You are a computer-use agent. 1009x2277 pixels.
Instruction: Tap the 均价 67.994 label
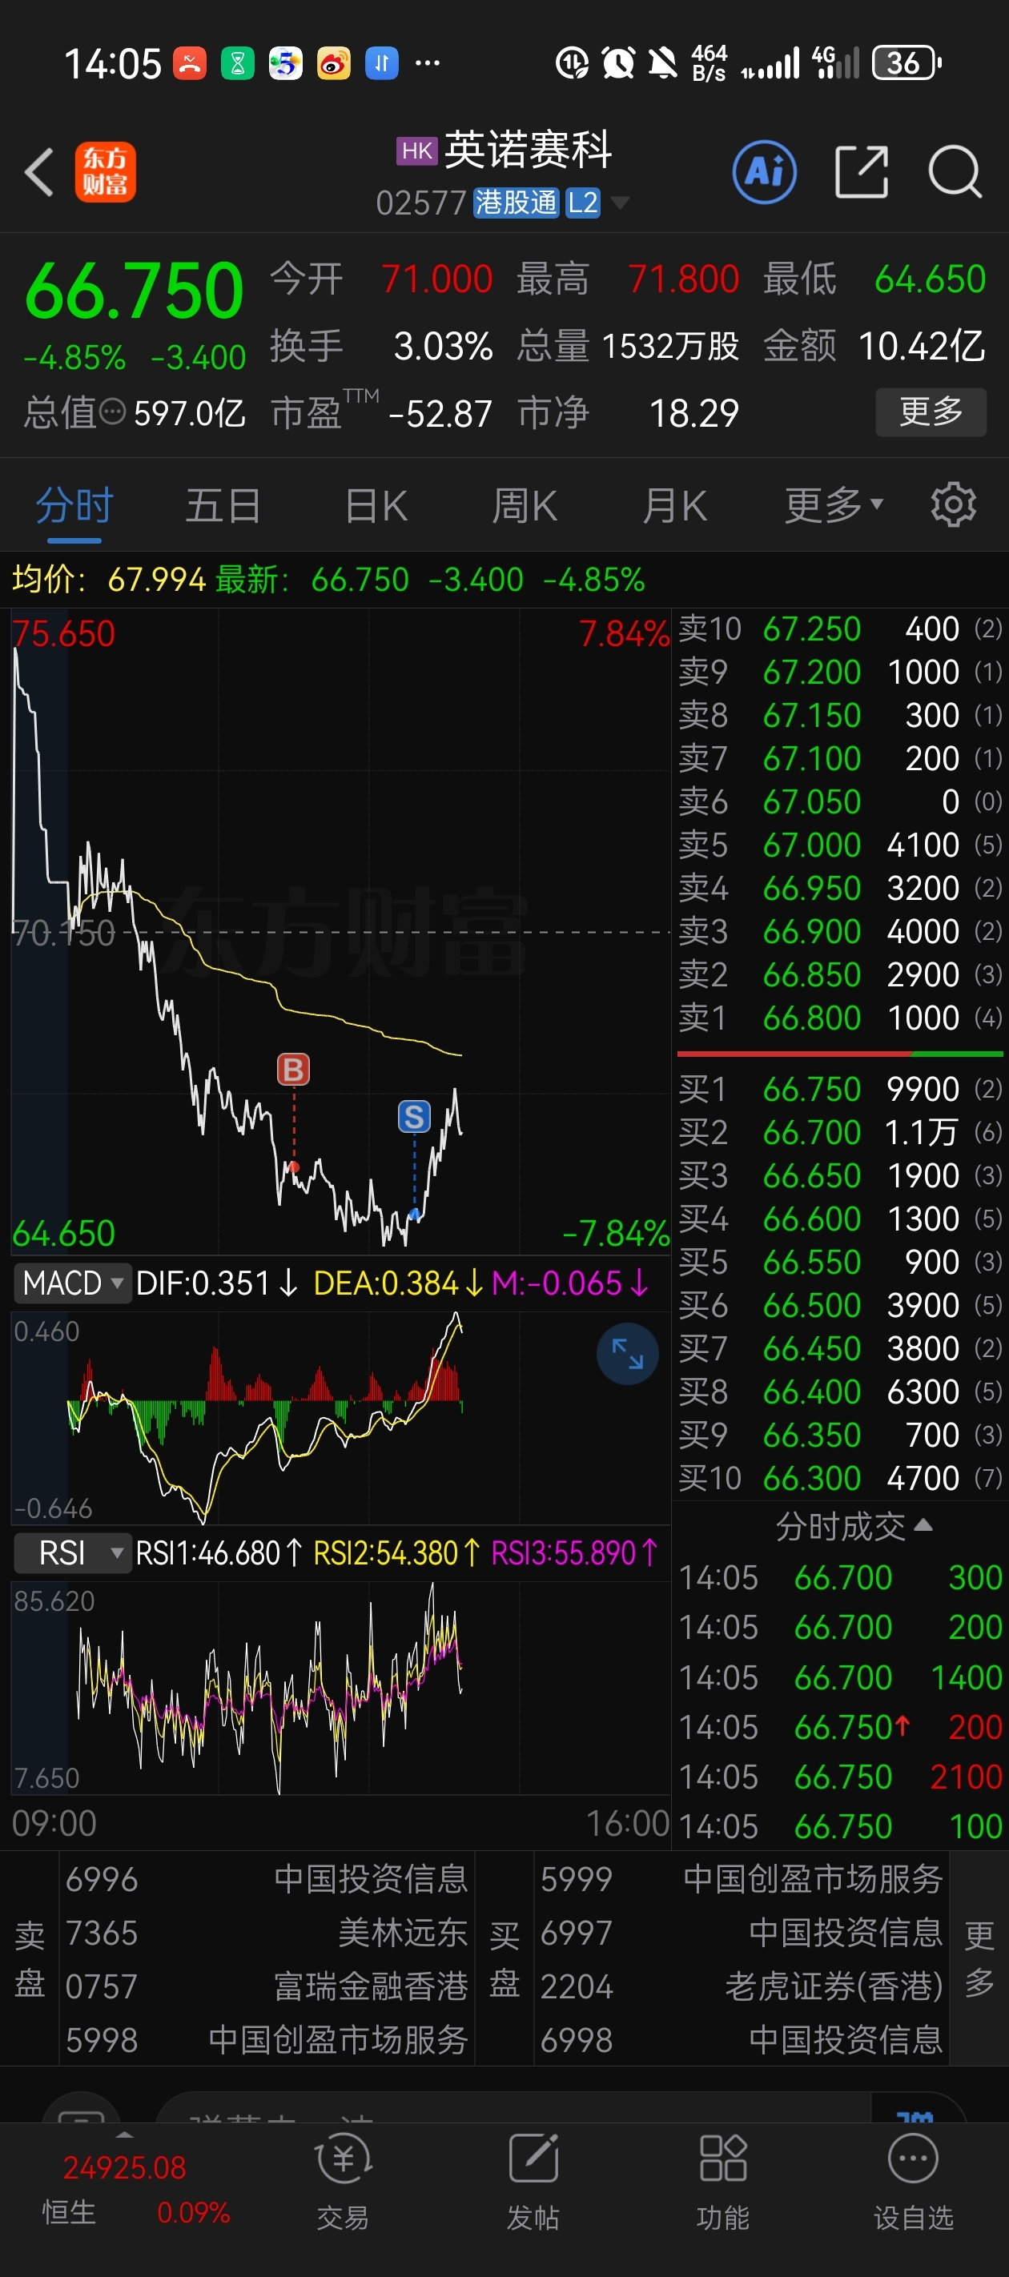pyautogui.click(x=108, y=580)
